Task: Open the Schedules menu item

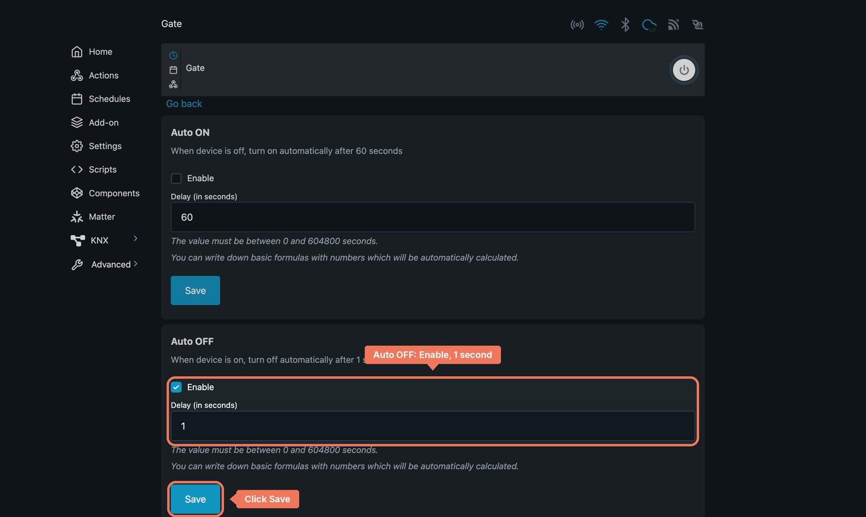Action: coord(101,99)
